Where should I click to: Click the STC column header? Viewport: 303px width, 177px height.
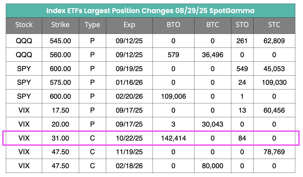[x=274, y=25]
